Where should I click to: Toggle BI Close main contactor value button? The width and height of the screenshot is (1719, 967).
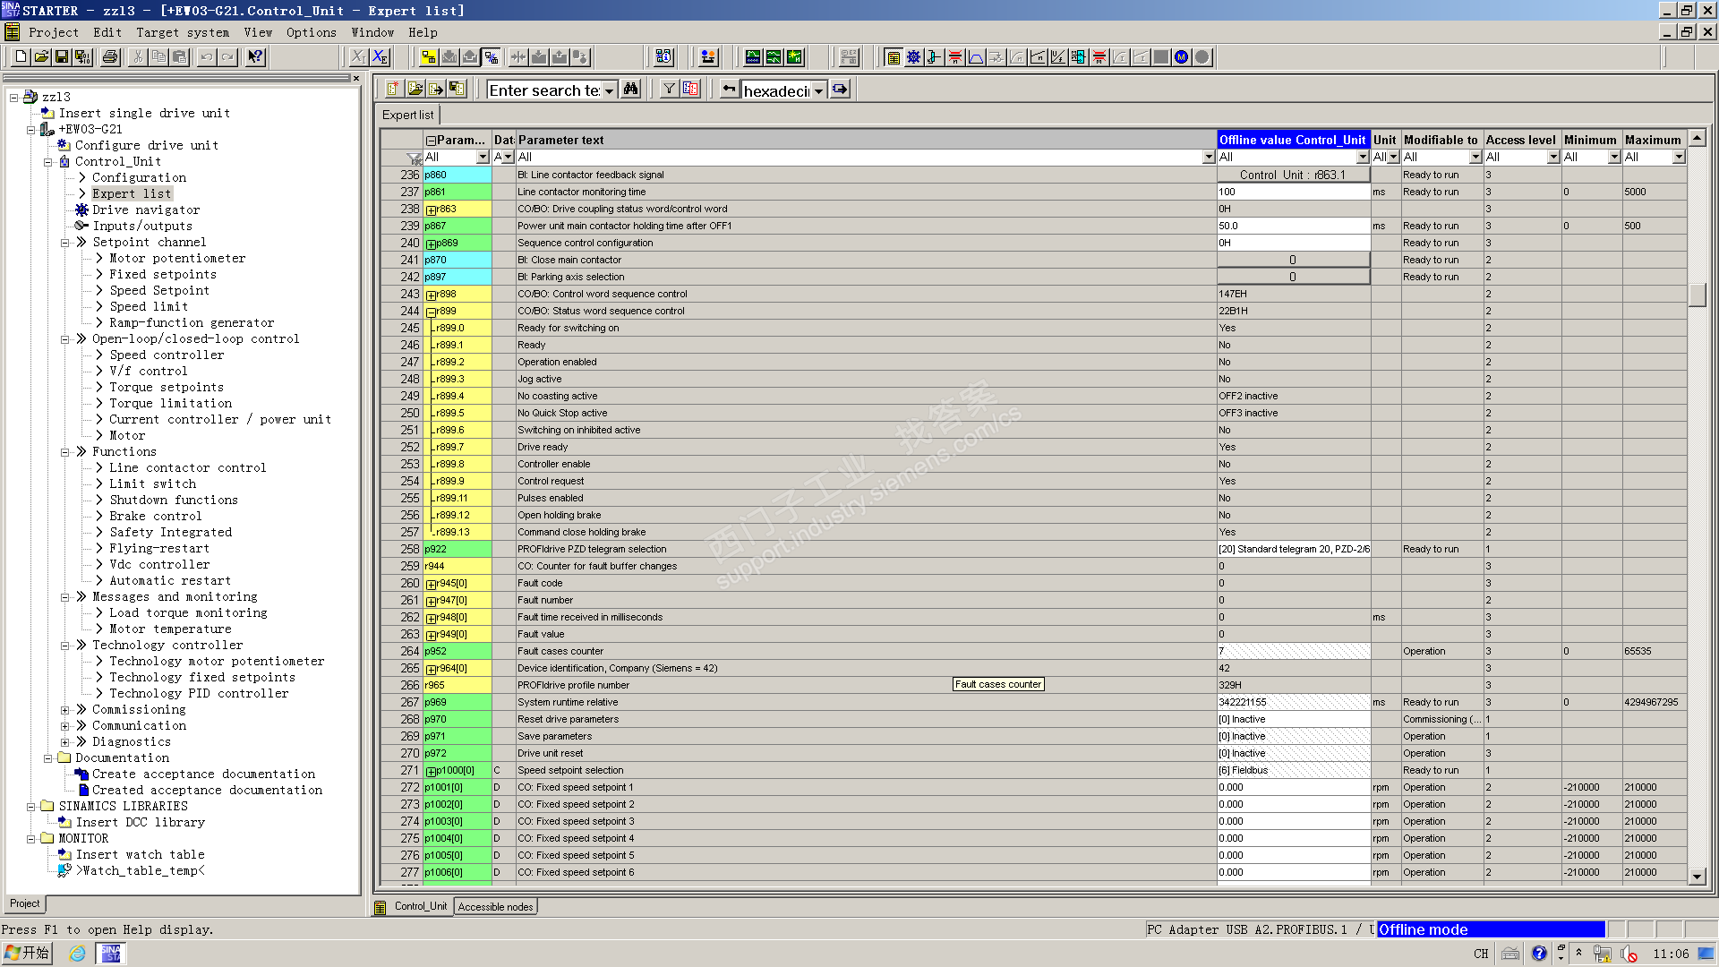[1293, 260]
